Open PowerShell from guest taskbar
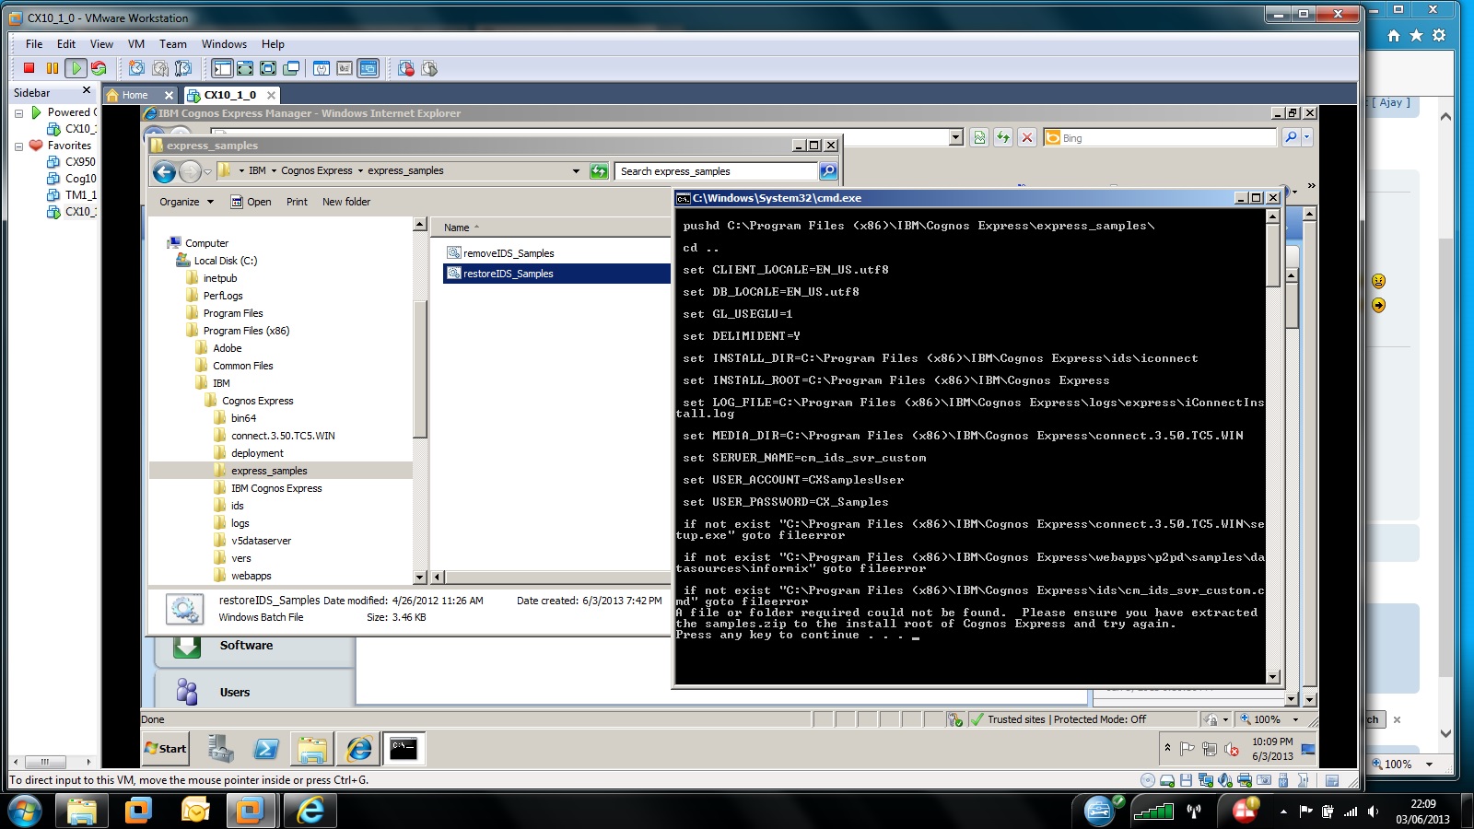The width and height of the screenshot is (1474, 829). [x=266, y=750]
